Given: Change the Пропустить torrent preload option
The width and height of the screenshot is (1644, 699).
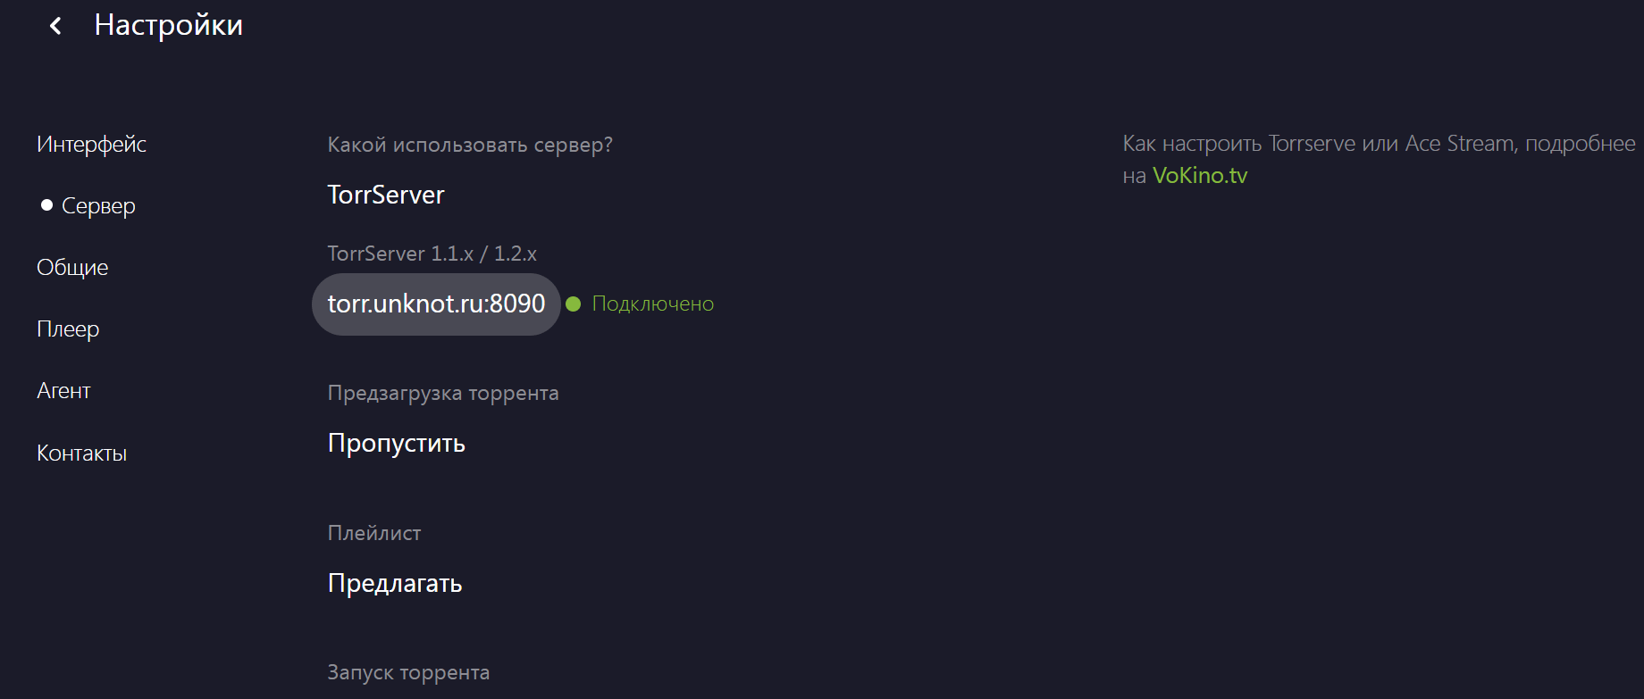Looking at the screenshot, I should 397,443.
